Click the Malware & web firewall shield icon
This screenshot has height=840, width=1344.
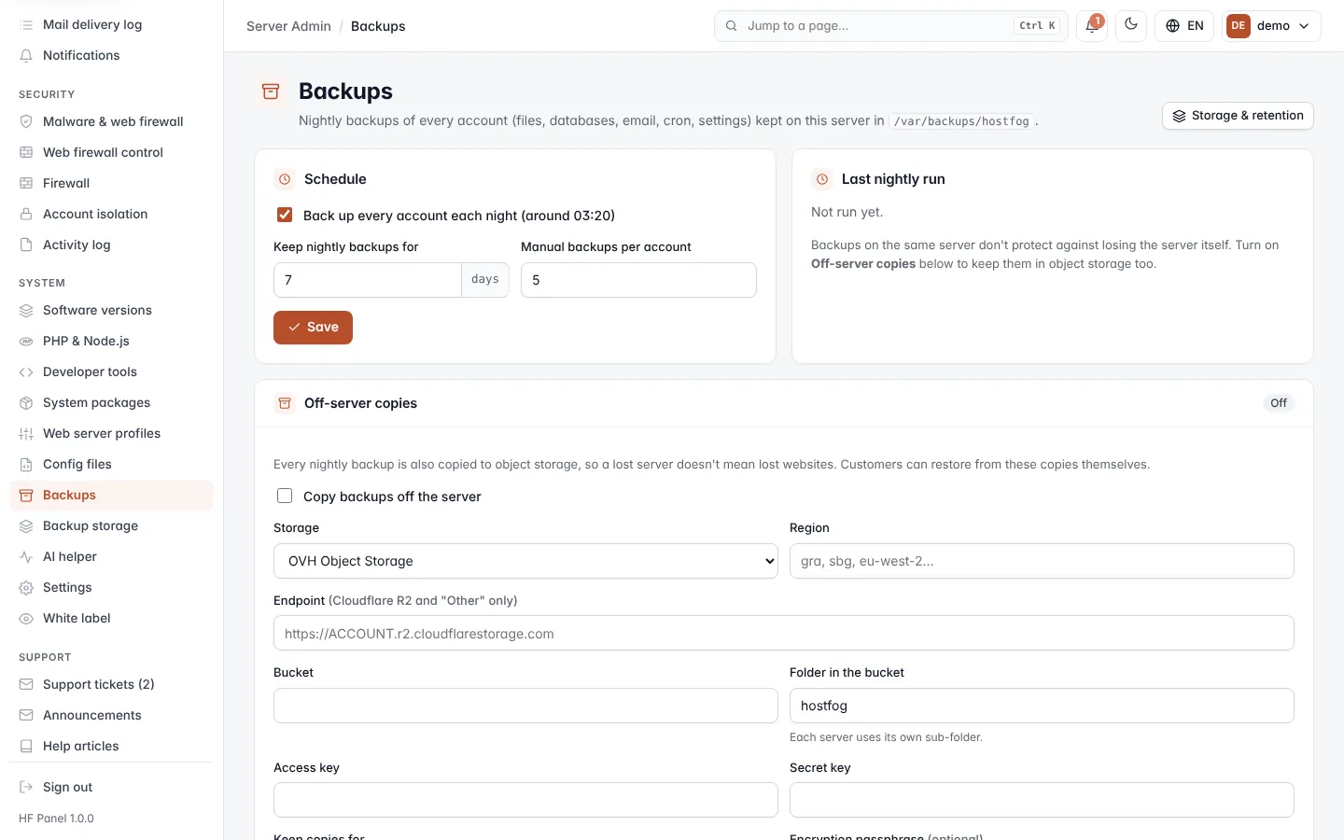point(26,121)
